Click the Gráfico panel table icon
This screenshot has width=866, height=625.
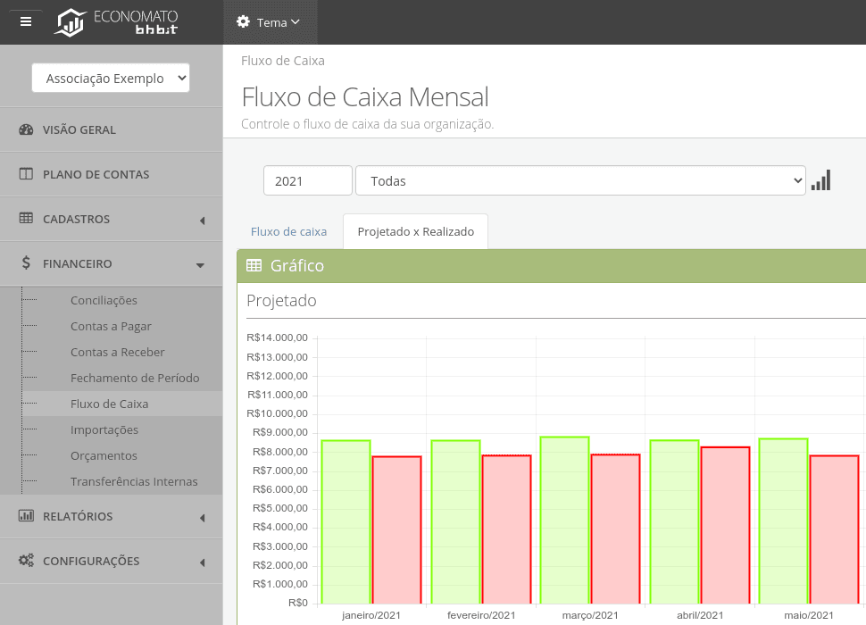coord(254,265)
